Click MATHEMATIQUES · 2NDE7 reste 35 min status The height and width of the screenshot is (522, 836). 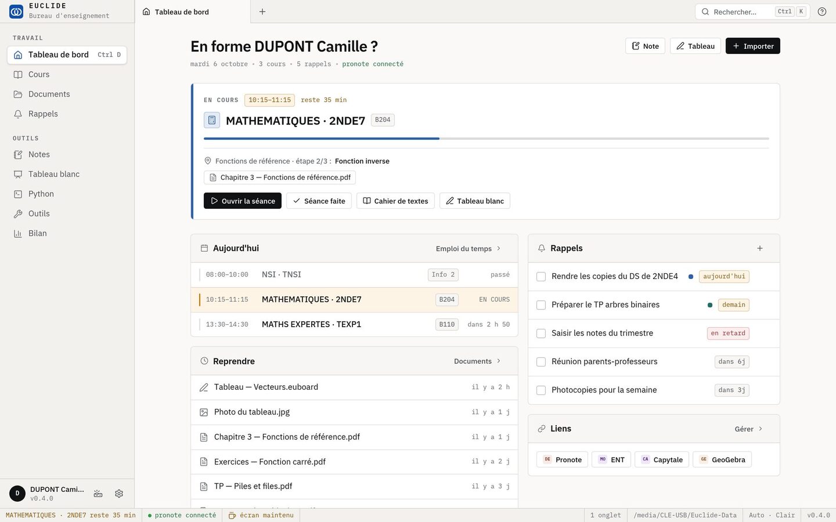tap(71, 515)
